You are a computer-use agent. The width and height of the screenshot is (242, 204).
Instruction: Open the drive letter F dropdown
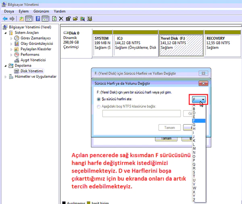click(x=198, y=100)
